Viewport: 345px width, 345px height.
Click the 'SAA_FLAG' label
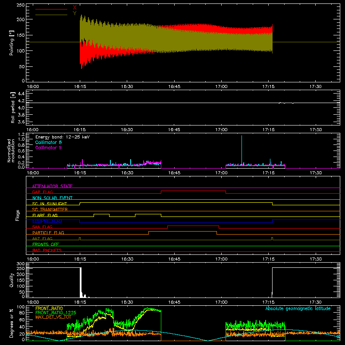(42, 227)
